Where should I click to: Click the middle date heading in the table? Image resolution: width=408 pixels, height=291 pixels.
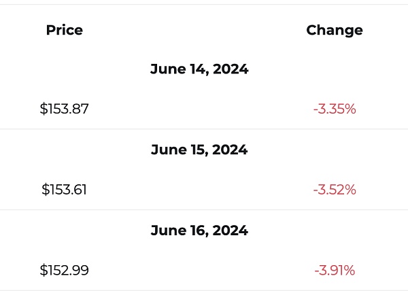click(x=199, y=150)
